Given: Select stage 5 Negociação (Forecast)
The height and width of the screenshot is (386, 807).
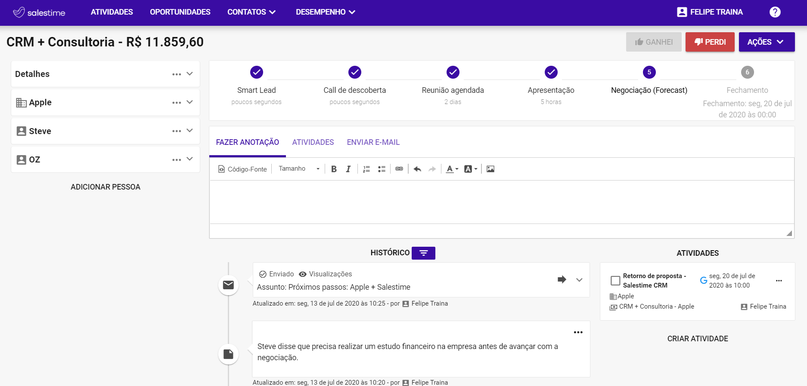Looking at the screenshot, I should tap(649, 72).
